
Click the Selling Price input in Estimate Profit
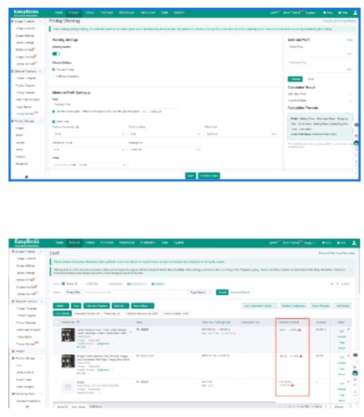pos(319,54)
